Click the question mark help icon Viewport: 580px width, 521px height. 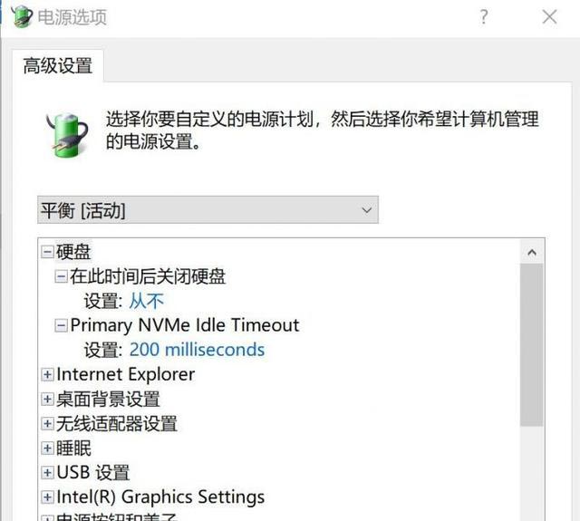pyautogui.click(x=483, y=17)
